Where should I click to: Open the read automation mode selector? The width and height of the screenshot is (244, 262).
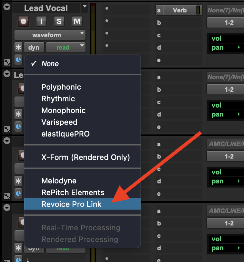[66, 48]
